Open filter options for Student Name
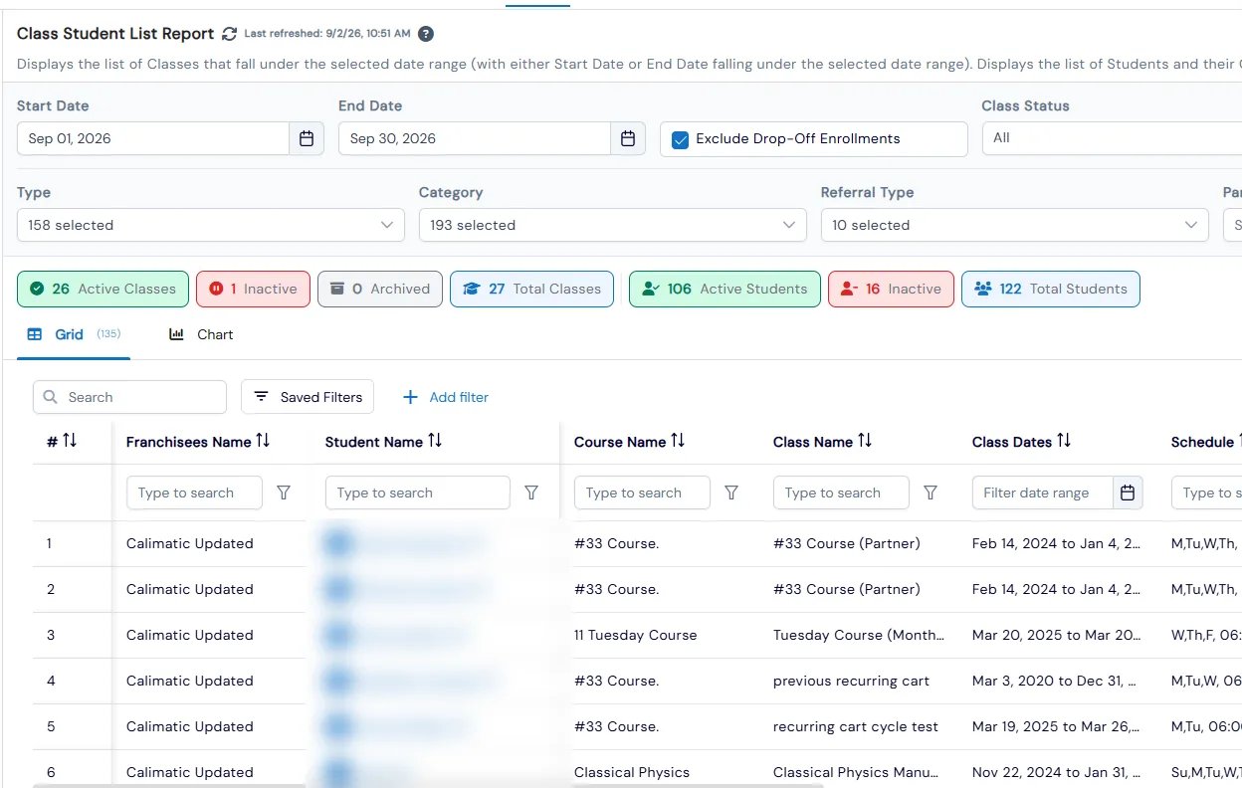This screenshot has width=1242, height=788. [x=531, y=492]
